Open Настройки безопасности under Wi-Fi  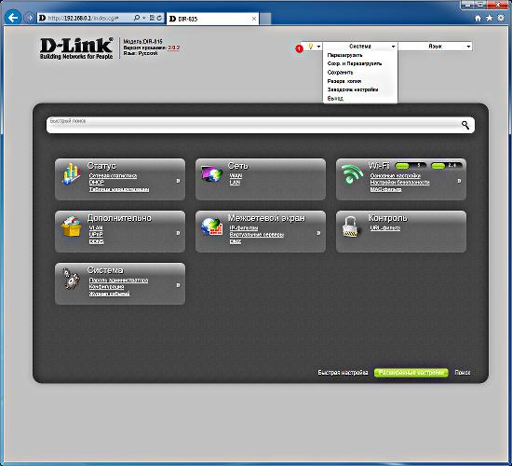399,182
